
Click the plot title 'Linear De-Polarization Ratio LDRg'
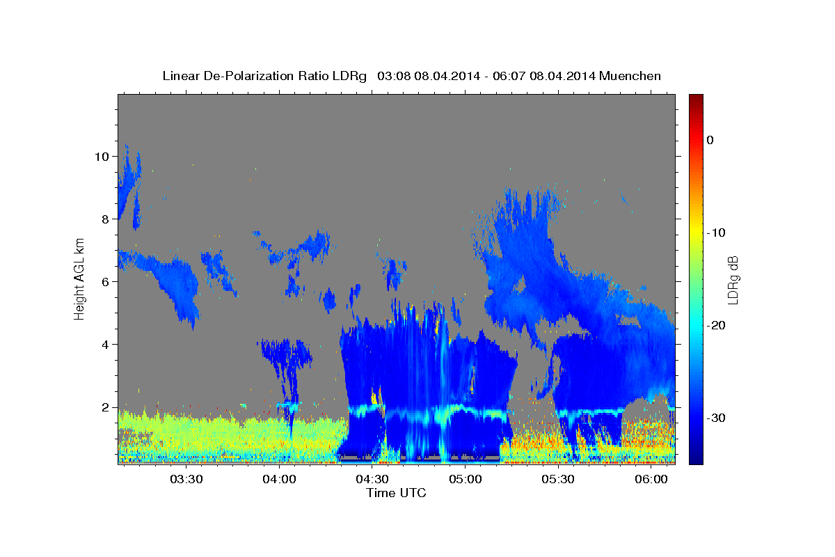(264, 76)
